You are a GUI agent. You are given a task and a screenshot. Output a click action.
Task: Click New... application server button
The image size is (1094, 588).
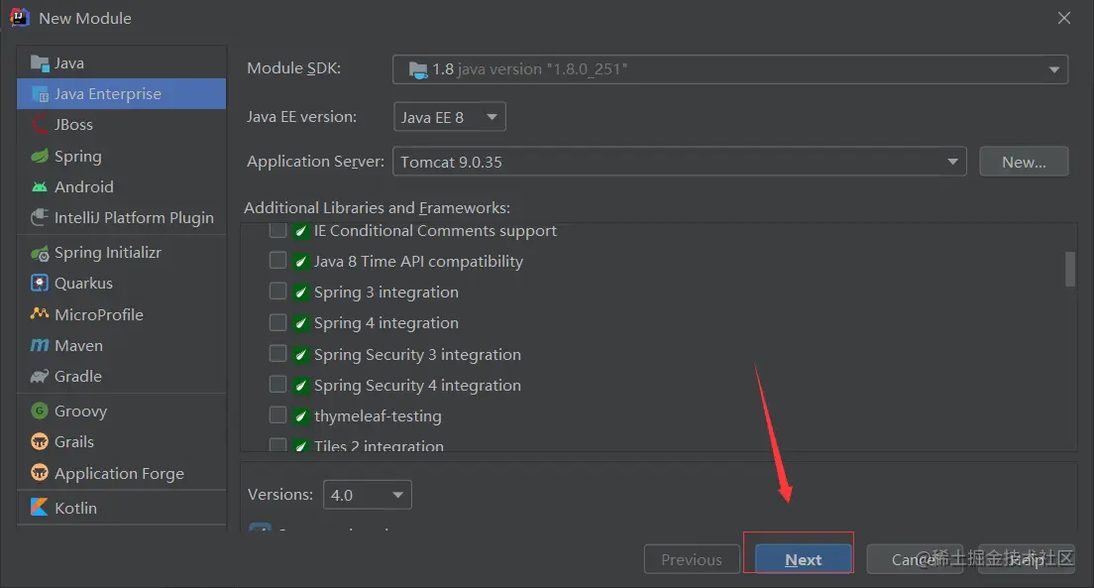pos(1024,162)
